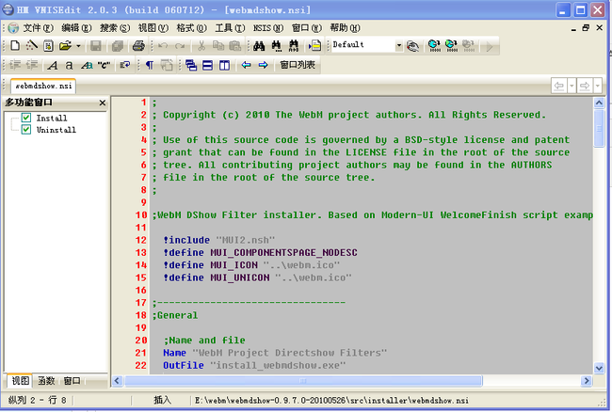612x412 pixels.
Task: Close the 多功能窗口 side panel
Action: [x=103, y=103]
